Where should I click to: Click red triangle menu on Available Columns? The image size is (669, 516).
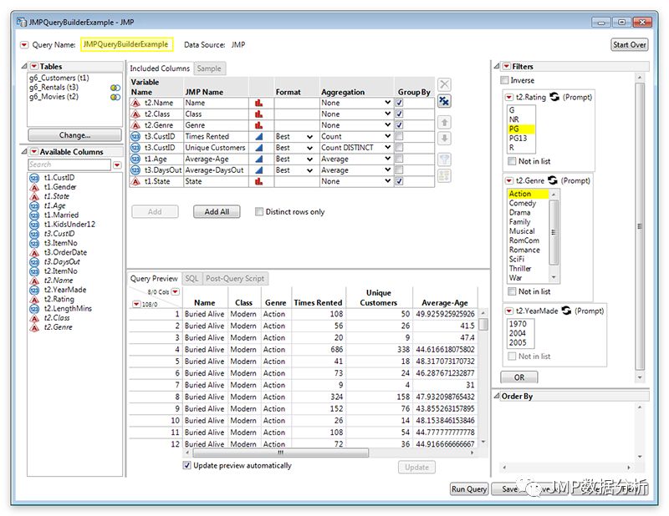point(34,152)
